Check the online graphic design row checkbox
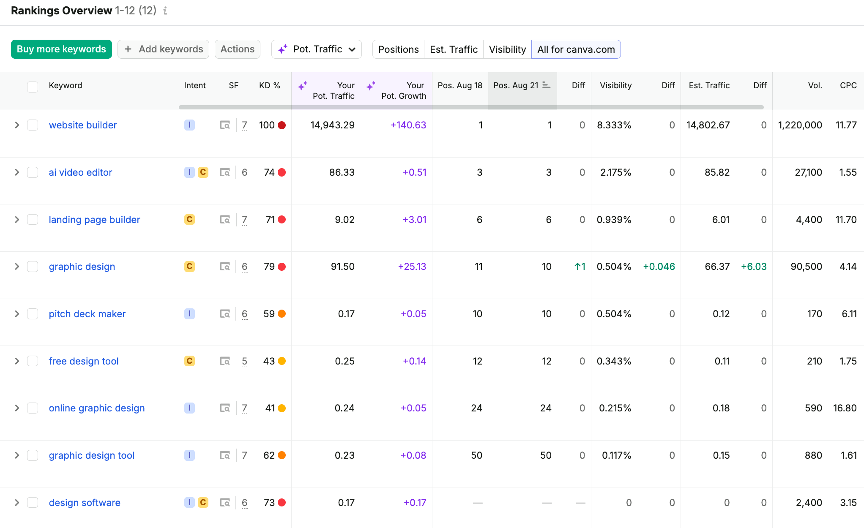The height and width of the screenshot is (528, 864). [33, 408]
